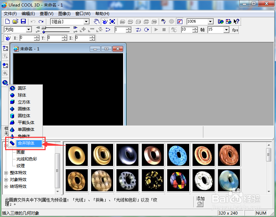The width and height of the screenshot is (276, 217).
Task: Click the 添加 add-to-gallery icon
Action: (x=200, y=204)
